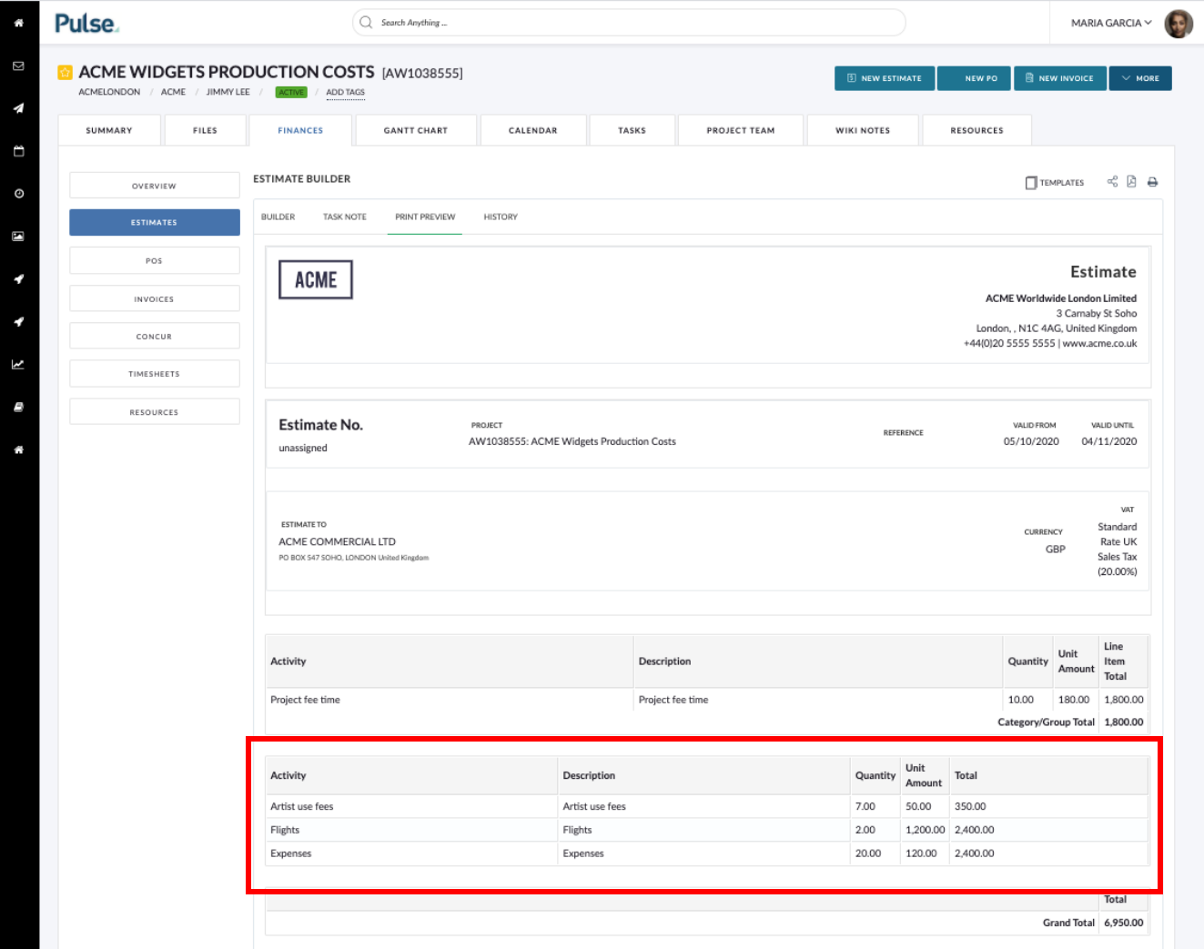The image size is (1204, 949).
Task: Toggle the yellow star favorite icon
Action: pos(65,72)
